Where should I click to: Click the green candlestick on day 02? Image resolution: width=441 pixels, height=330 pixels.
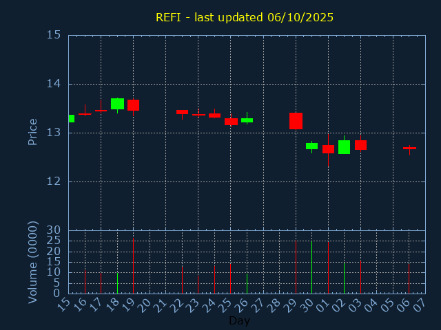point(344,146)
